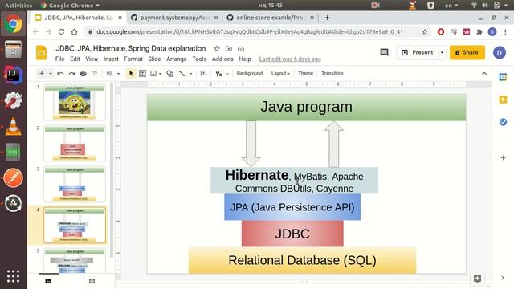Image resolution: width=514 pixels, height=289 pixels.
Task: Hide the side panel with chevron
Action: pyautogui.click(x=503, y=278)
